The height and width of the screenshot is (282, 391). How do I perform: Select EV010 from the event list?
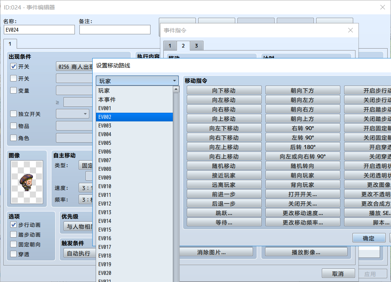pyautogui.click(x=134, y=187)
